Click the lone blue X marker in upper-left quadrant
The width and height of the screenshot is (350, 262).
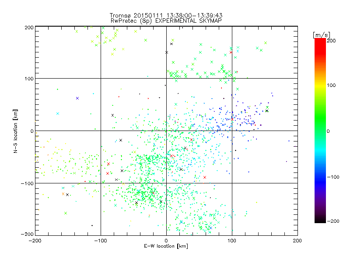[x=77, y=98]
